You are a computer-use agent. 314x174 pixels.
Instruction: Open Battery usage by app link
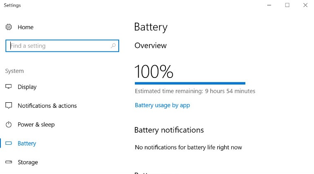pos(162,105)
